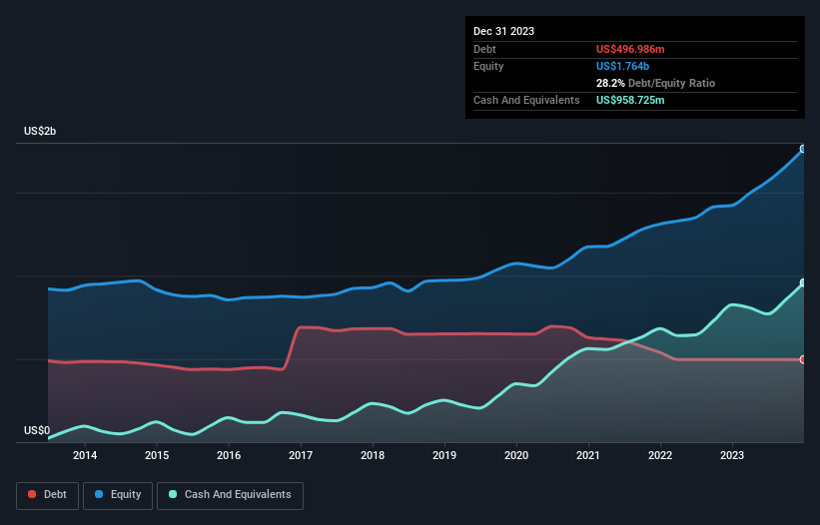Click the Debt value US$496.986m
The height and width of the screenshot is (525, 820).
[630, 49]
